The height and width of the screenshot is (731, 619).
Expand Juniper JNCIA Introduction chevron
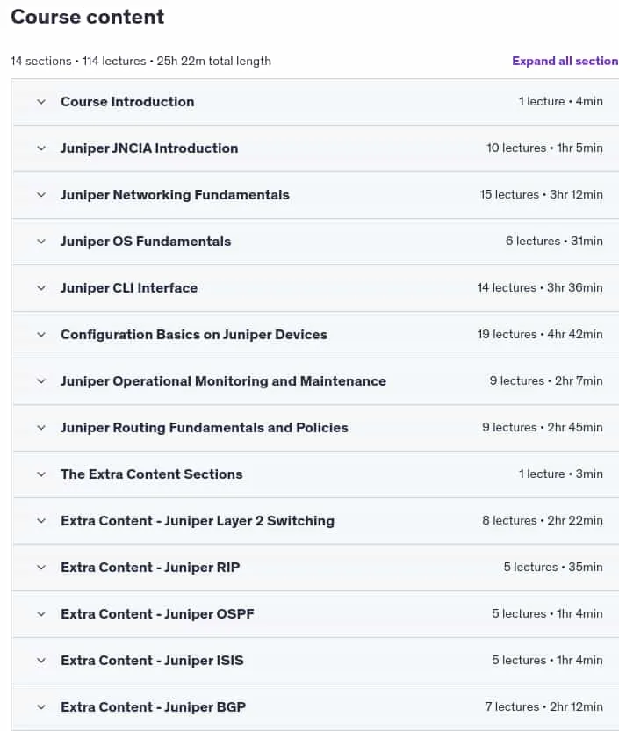(41, 148)
